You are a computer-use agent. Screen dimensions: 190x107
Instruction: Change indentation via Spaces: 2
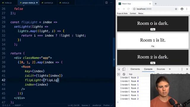[86, 105]
